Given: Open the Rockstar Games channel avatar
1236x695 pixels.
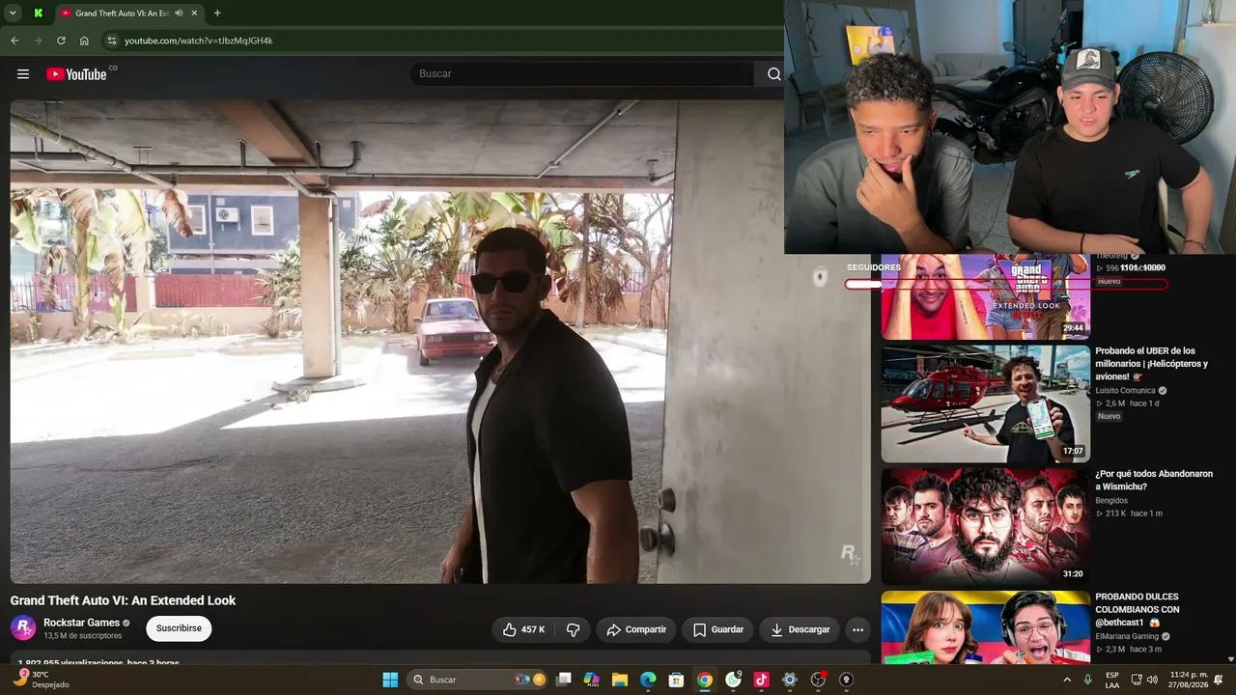Looking at the screenshot, I should pyautogui.click(x=23, y=628).
